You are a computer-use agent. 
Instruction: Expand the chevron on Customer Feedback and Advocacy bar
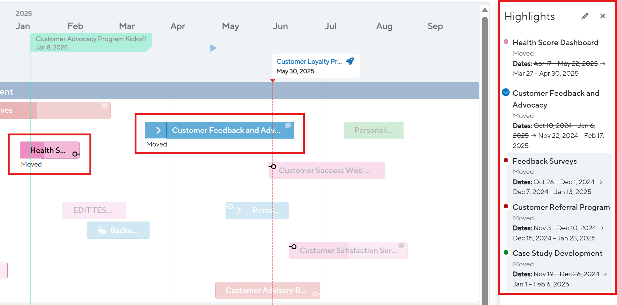[x=158, y=130]
